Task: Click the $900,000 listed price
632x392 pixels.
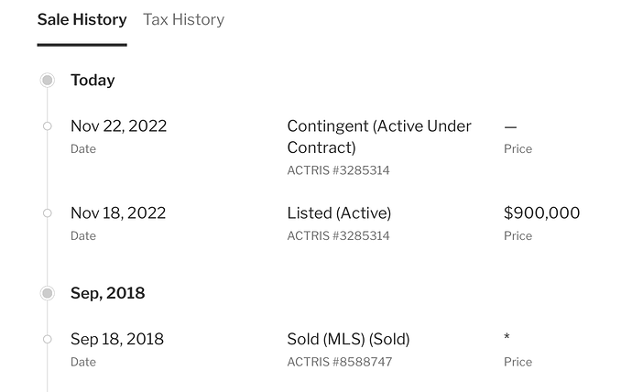Action: click(541, 212)
